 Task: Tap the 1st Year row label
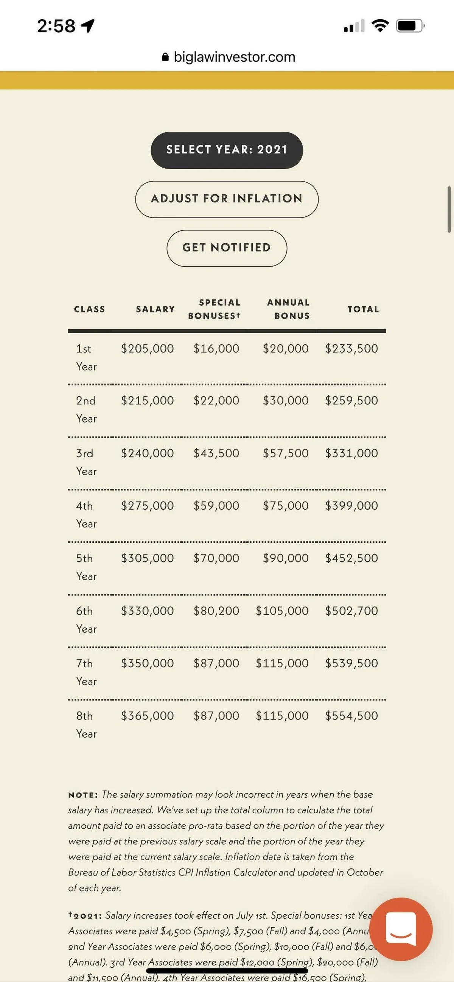[x=86, y=357]
